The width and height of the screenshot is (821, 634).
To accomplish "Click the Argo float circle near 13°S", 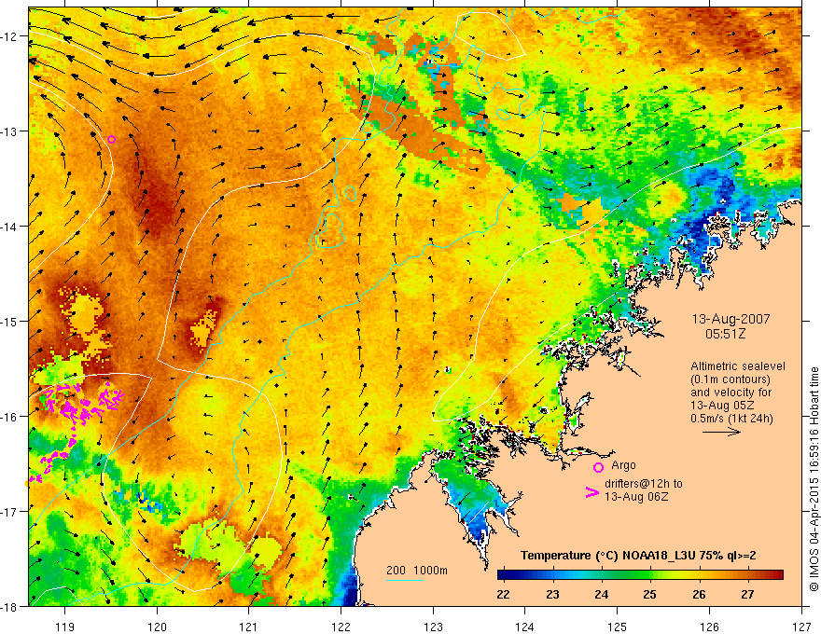I will (x=112, y=139).
